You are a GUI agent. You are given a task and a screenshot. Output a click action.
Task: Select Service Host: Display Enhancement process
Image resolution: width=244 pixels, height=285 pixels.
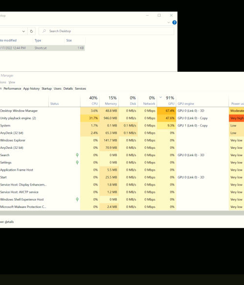[122, 184]
